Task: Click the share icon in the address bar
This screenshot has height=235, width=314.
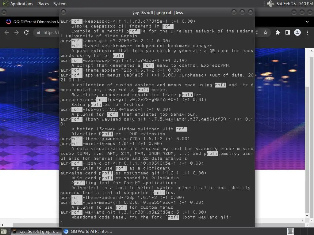Action: pos(256,32)
